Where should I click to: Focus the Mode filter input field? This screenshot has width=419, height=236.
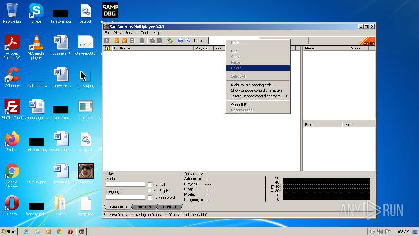(x=125, y=184)
